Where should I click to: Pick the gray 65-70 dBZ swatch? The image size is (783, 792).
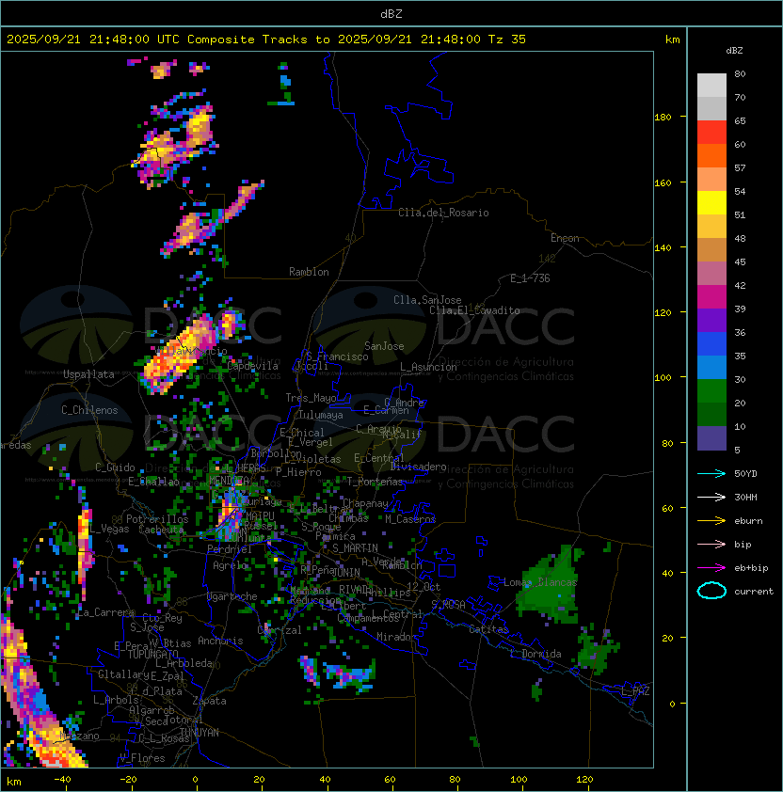pos(711,108)
